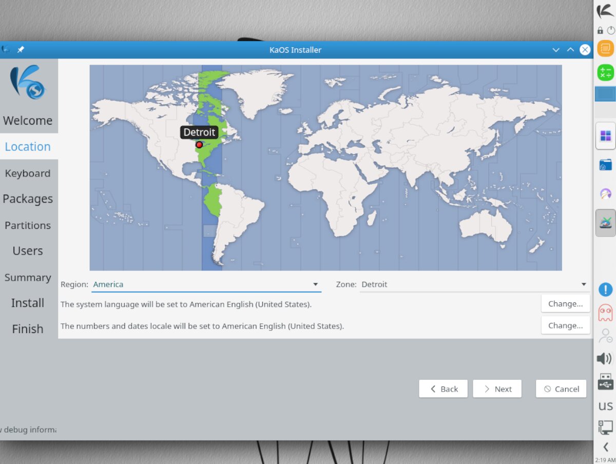Open the Region dropdown showing America

pos(206,284)
